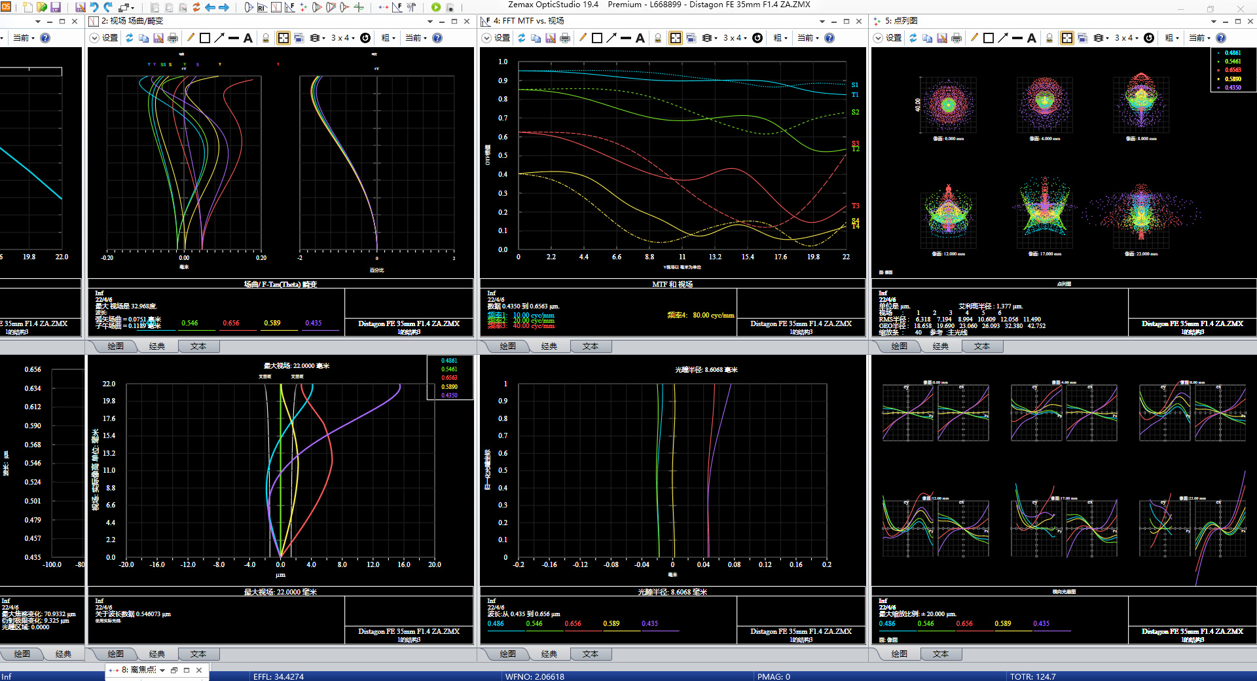Image resolution: width=1257 pixels, height=681 pixels.
Task: Switch FFT MTF window to Text tab
Action: (591, 346)
